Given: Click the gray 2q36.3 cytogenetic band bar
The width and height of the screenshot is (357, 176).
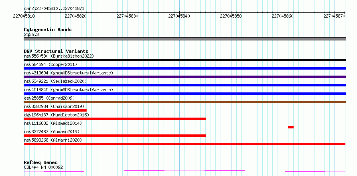Looking at the screenshot, I should coord(185,39).
